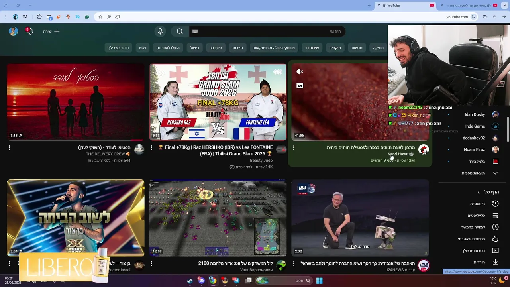Open more options for הסטואי לעודד video

click(9, 148)
